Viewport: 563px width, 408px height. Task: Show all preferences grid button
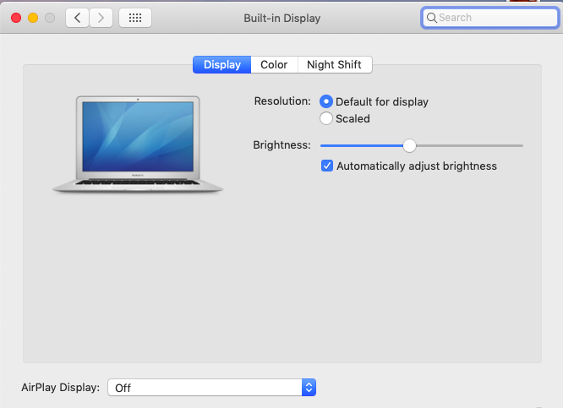135,18
